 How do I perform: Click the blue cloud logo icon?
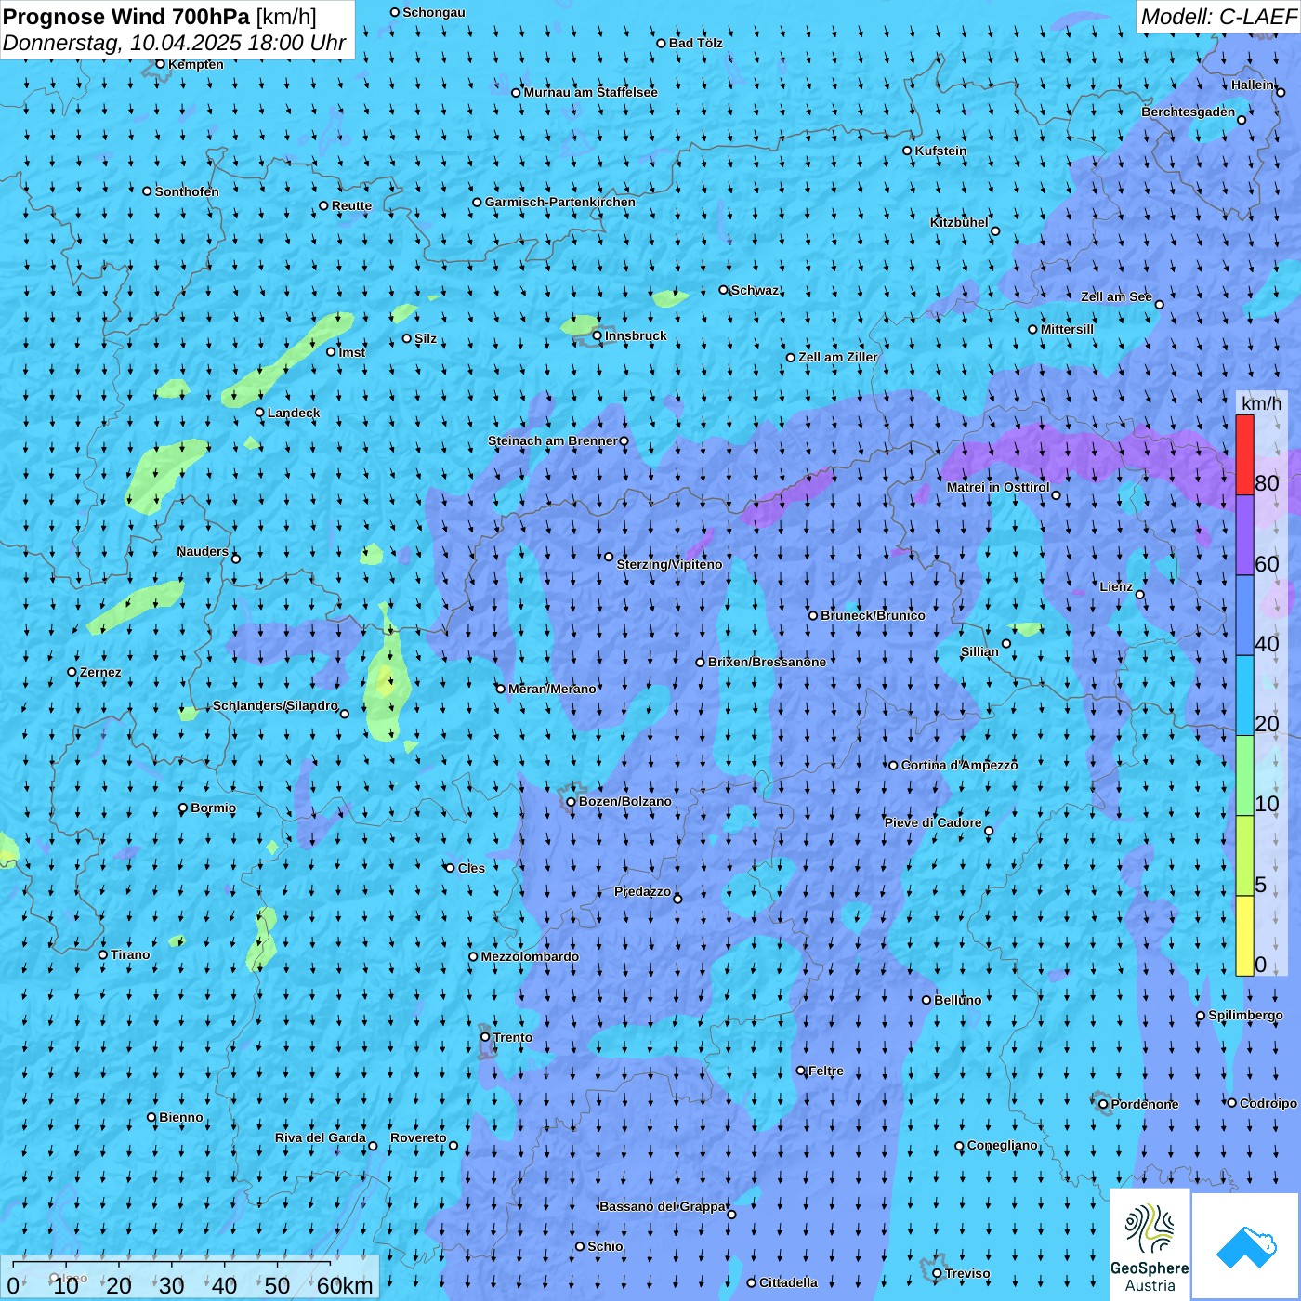click(x=1246, y=1247)
